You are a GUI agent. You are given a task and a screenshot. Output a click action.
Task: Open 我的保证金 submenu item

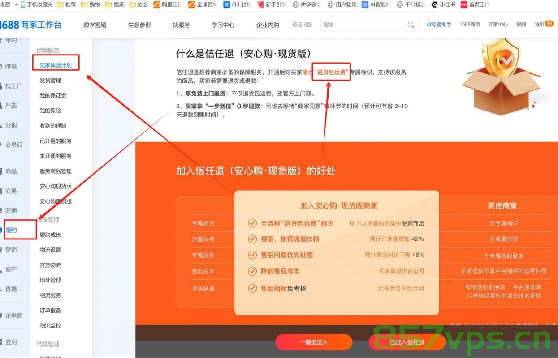[x=53, y=95]
